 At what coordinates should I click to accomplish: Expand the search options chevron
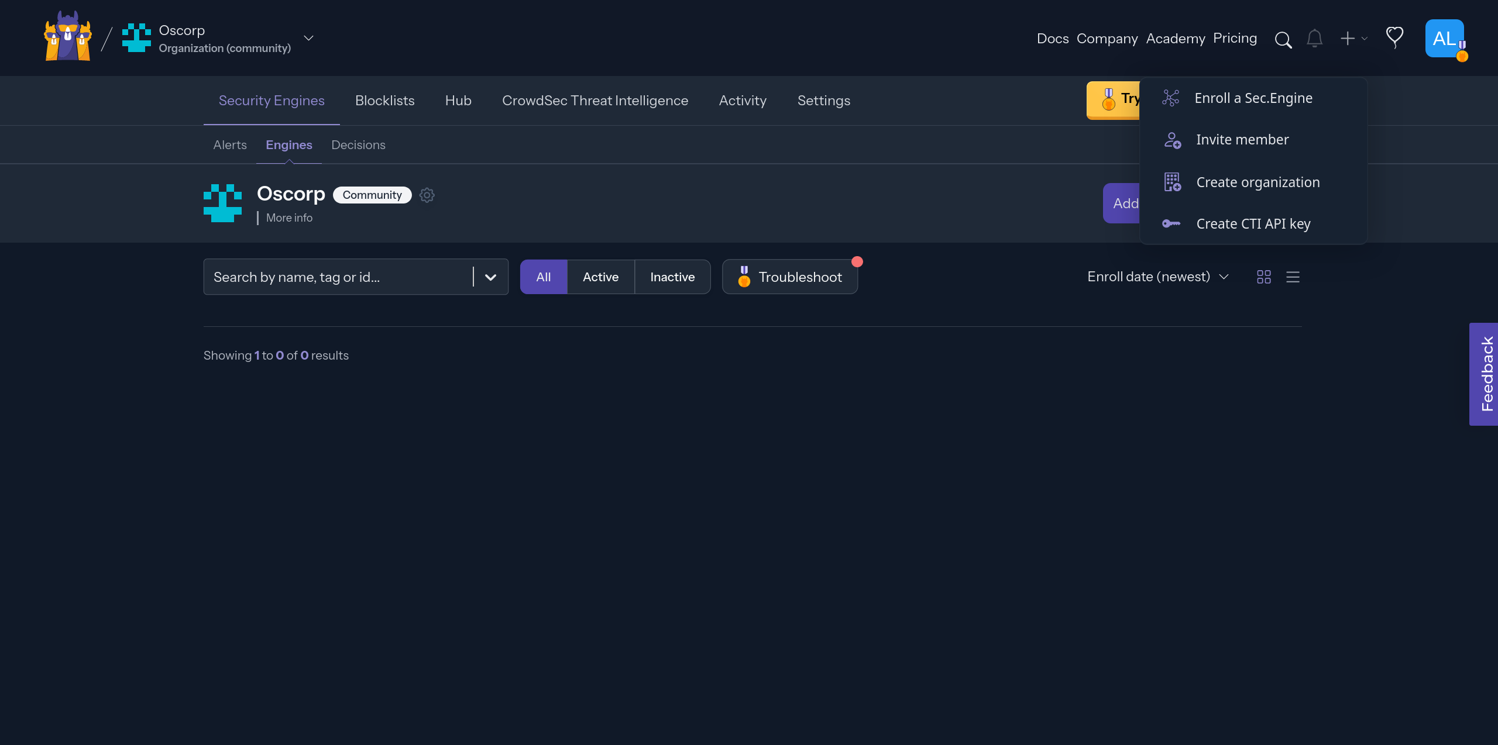[490, 277]
